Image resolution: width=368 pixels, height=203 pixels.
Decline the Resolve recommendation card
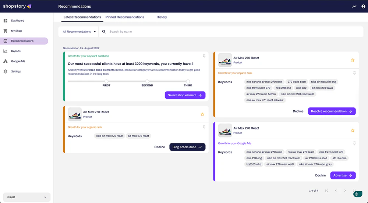pyautogui.click(x=298, y=111)
